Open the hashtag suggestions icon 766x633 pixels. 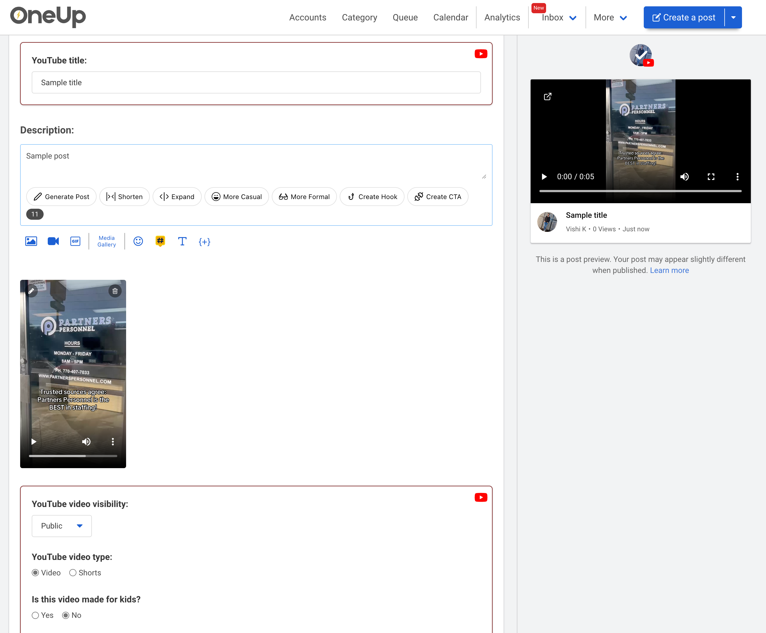160,241
